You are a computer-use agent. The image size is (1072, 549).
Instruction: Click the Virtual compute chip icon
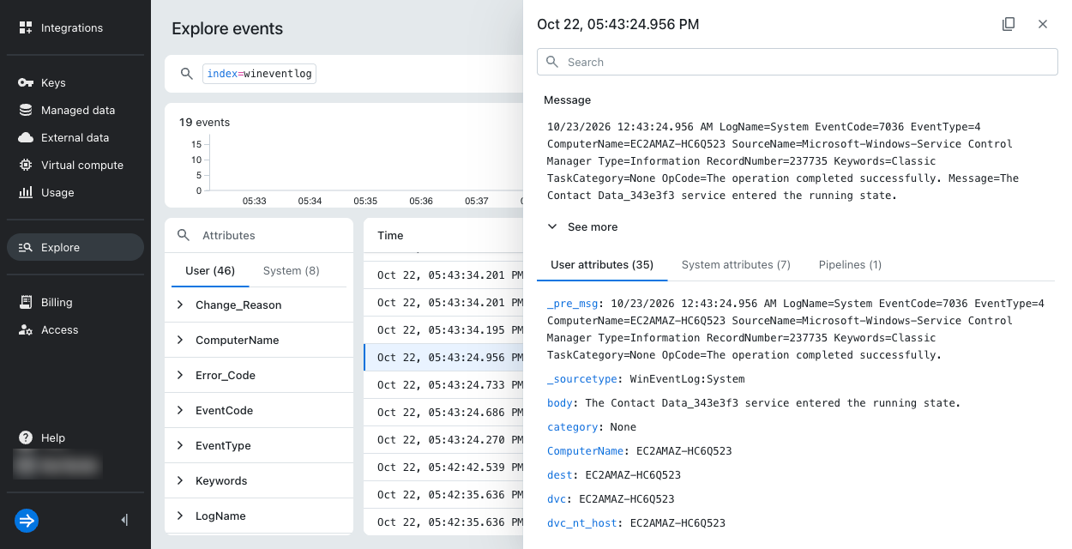26,165
